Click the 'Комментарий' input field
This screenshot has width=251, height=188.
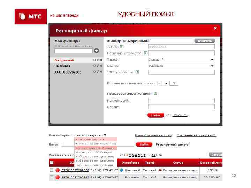(x=181, y=101)
